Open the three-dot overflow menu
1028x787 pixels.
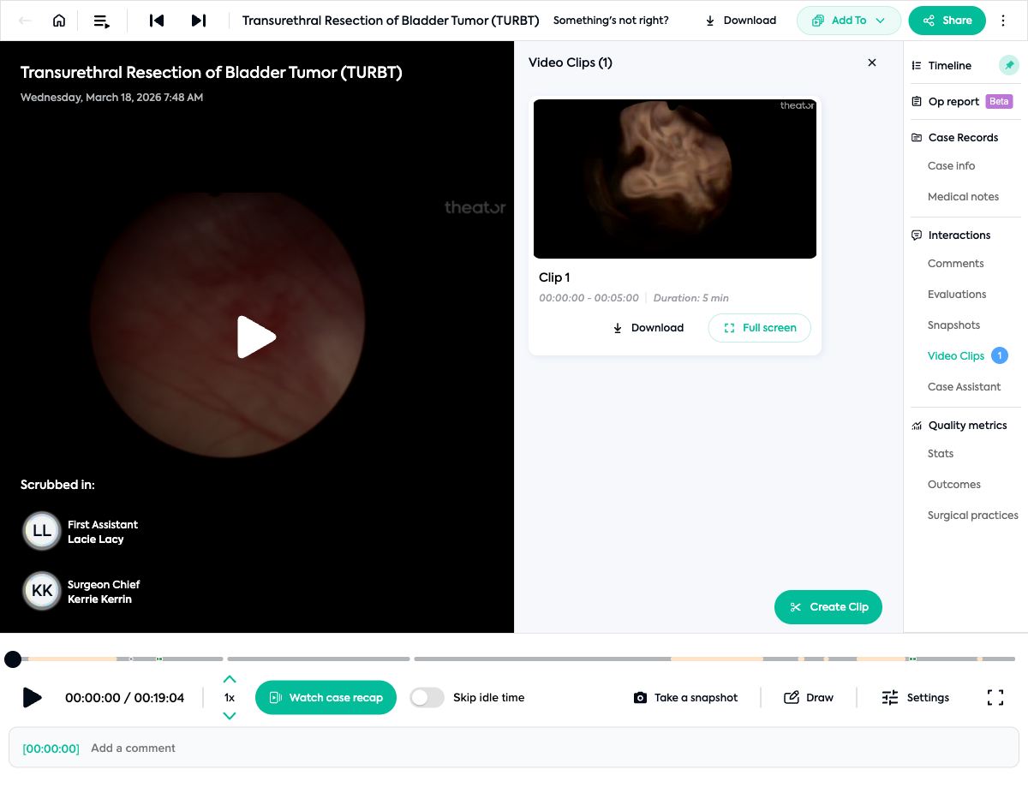(1002, 20)
